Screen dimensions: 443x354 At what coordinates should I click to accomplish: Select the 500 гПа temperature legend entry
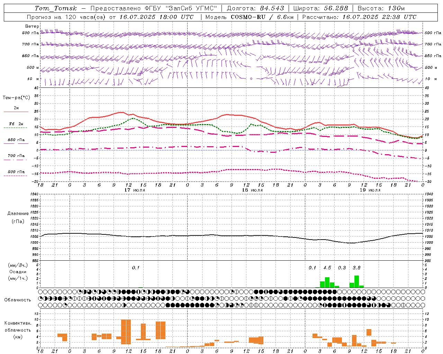[x=16, y=173]
